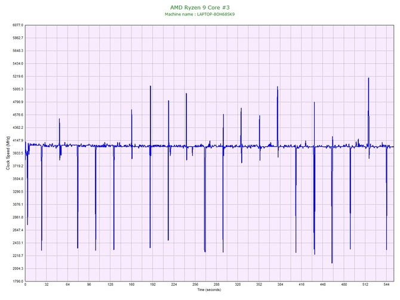Click the 224 tick on time axis

174,284
